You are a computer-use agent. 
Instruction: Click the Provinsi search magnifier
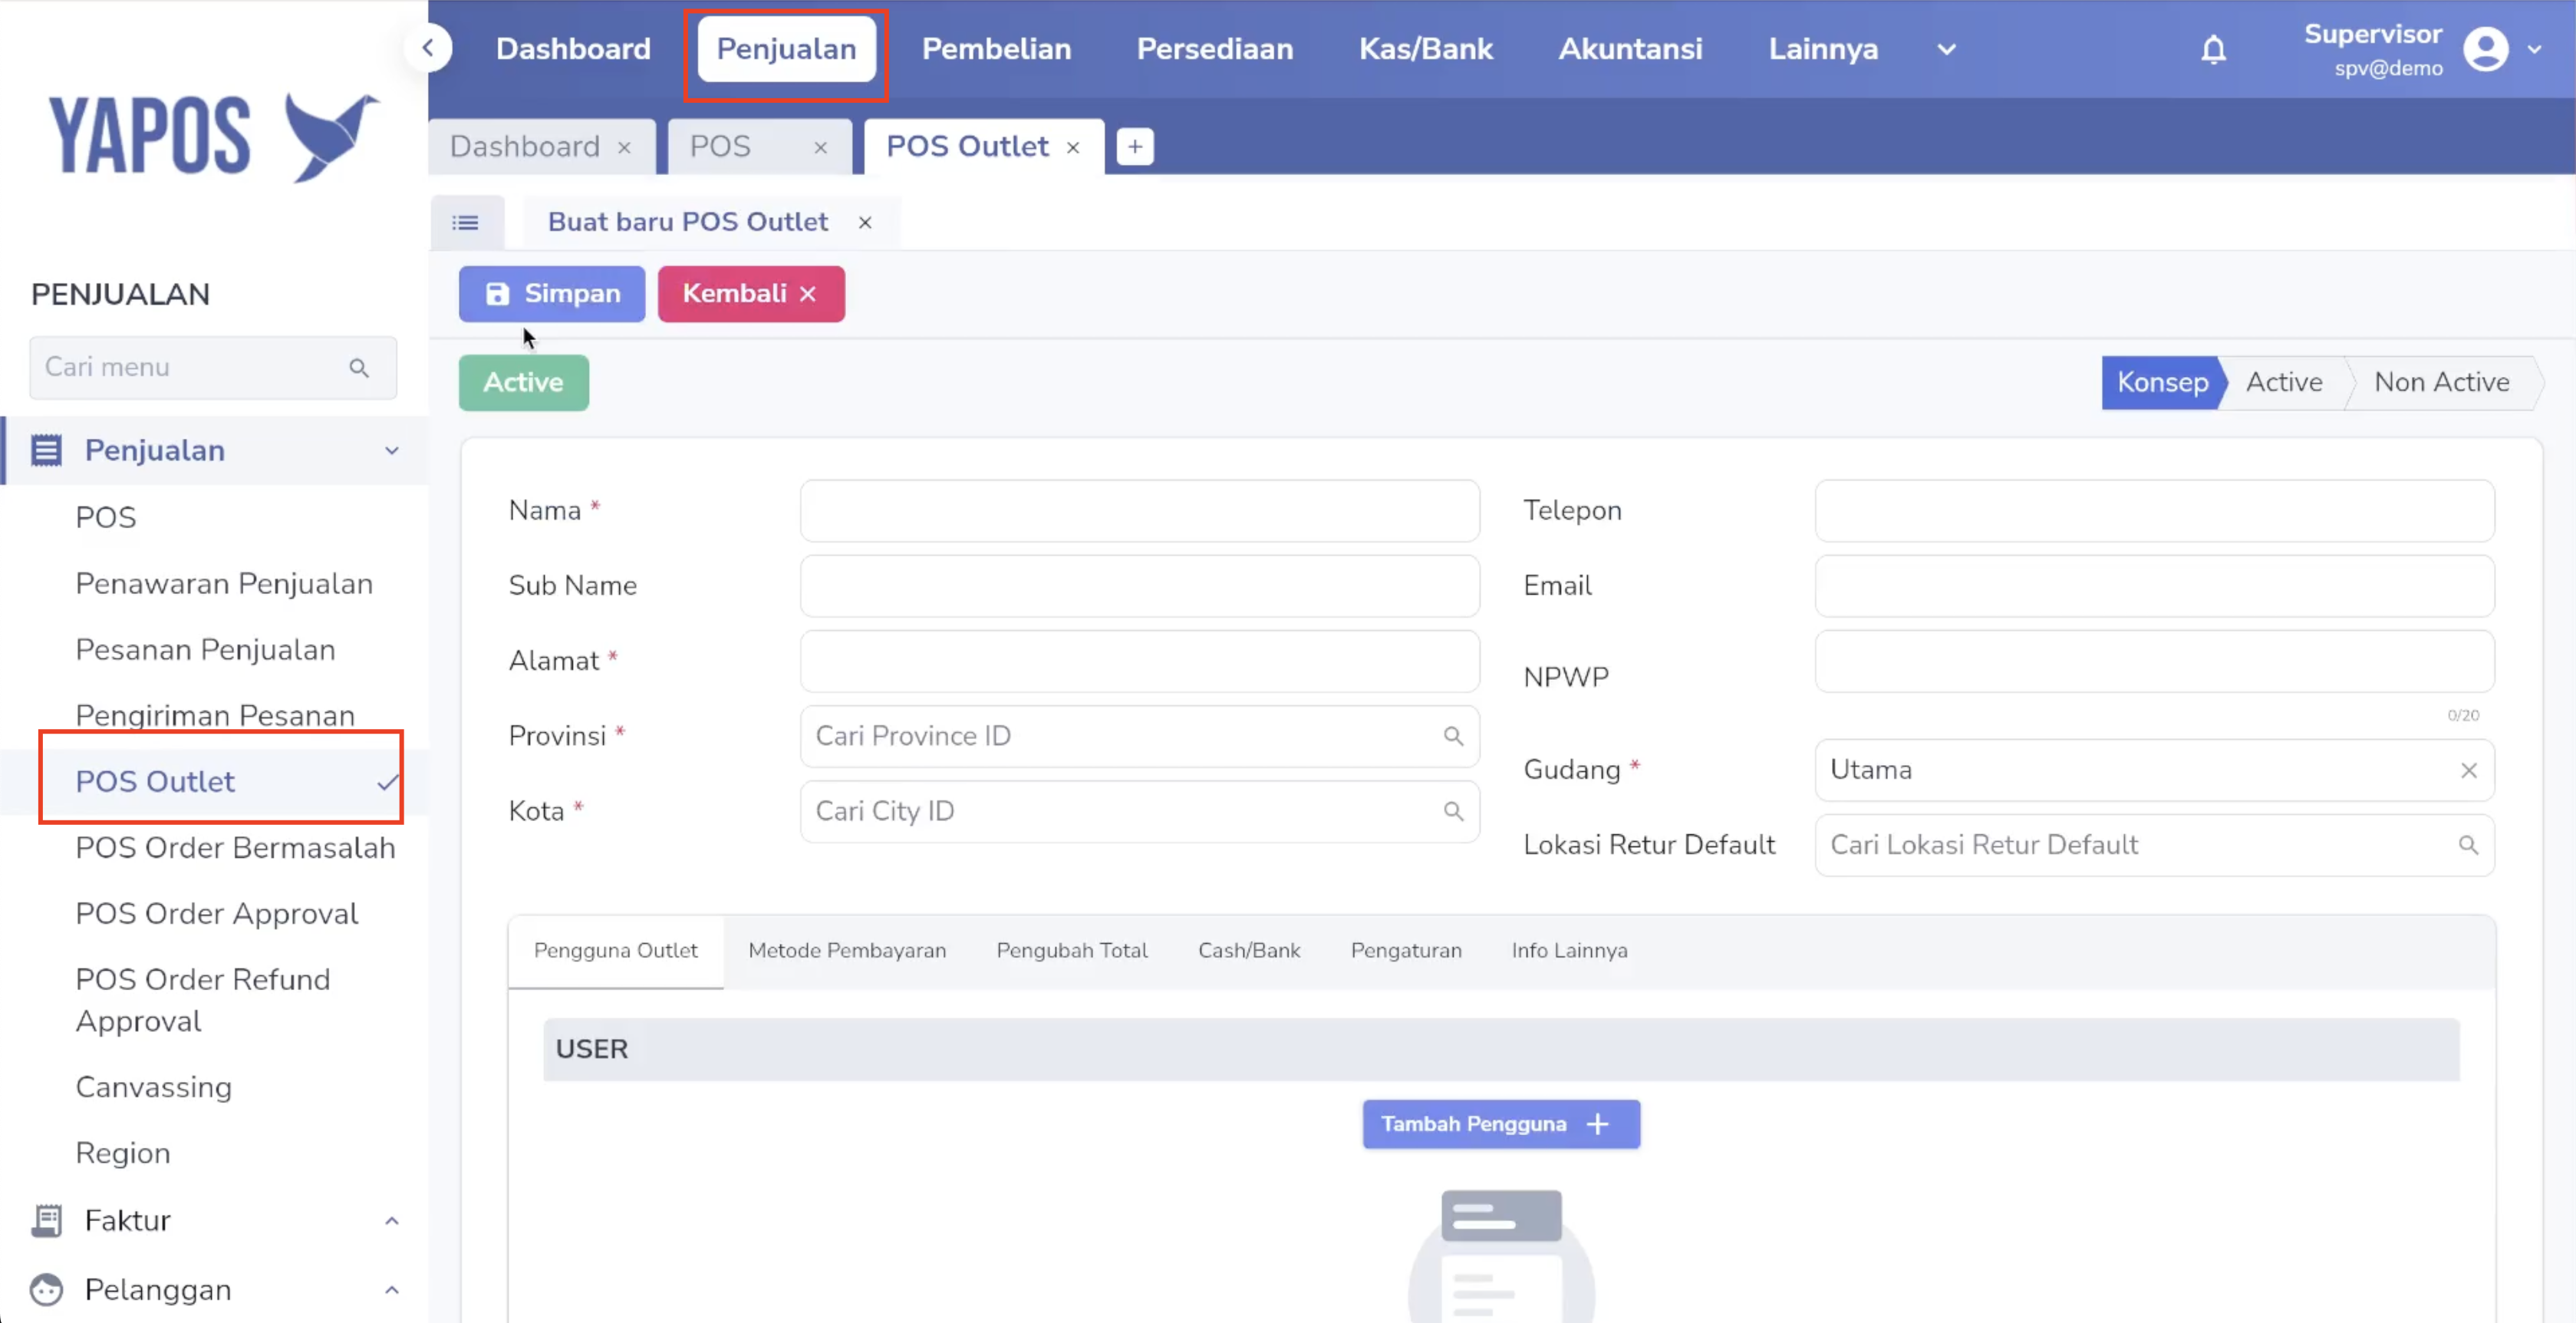1453,736
